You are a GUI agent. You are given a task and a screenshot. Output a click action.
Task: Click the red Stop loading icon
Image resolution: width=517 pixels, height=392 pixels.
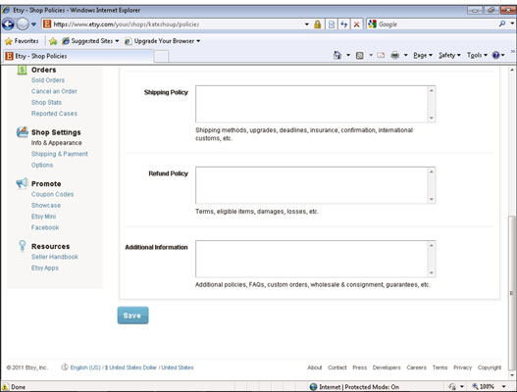(356, 24)
